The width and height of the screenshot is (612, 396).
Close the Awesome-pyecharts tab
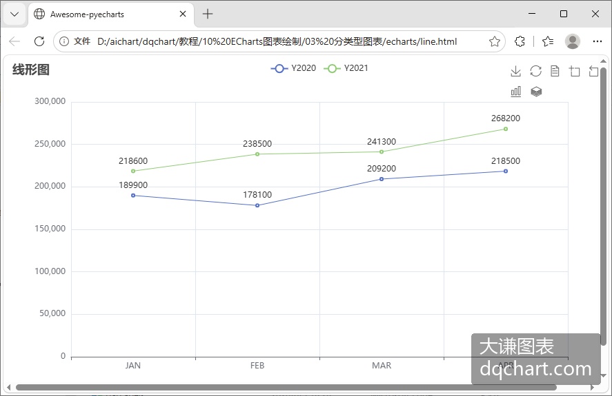[x=183, y=14]
